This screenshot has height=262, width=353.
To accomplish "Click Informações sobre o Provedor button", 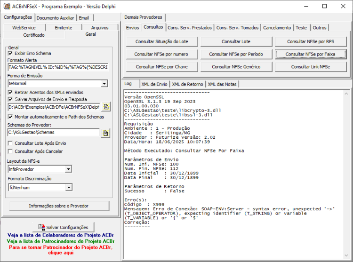I will click(59, 206).
